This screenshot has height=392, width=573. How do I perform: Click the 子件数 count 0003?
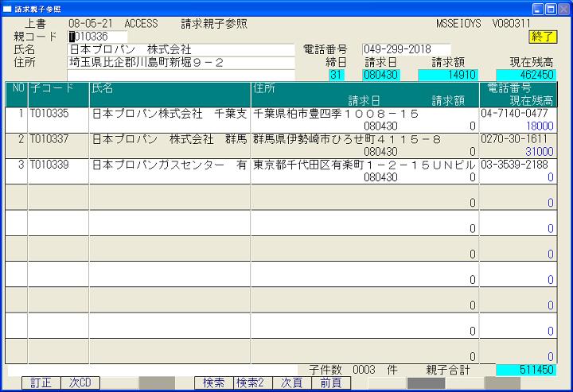pos(364,370)
